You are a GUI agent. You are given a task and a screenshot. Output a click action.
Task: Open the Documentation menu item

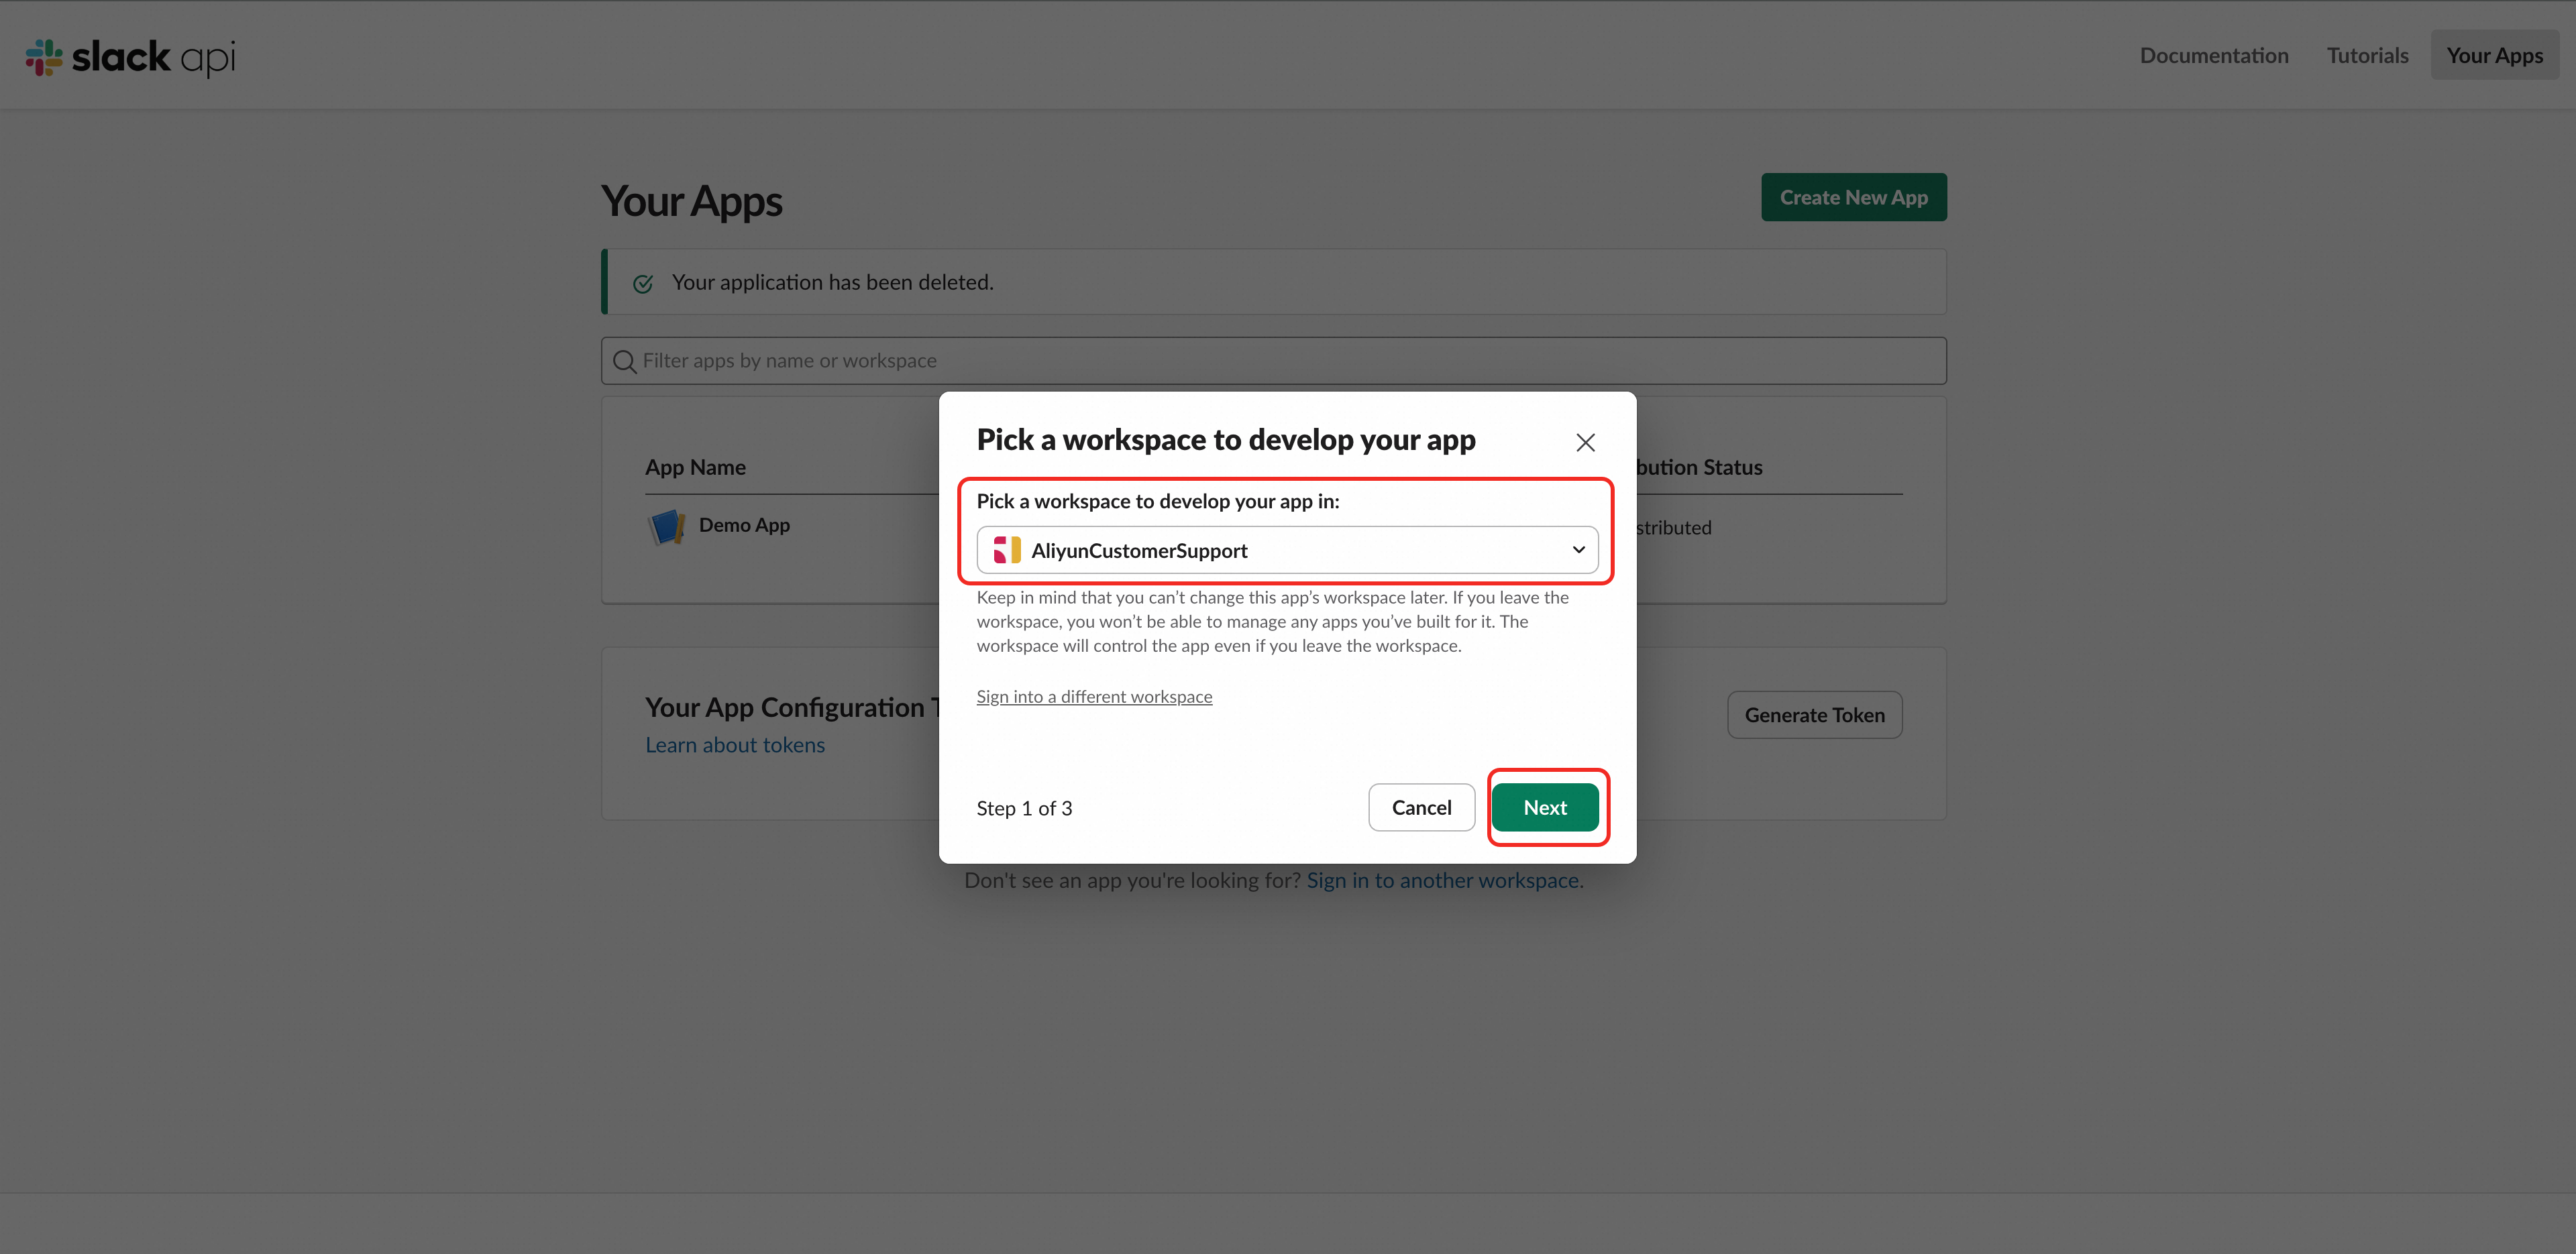click(2214, 56)
